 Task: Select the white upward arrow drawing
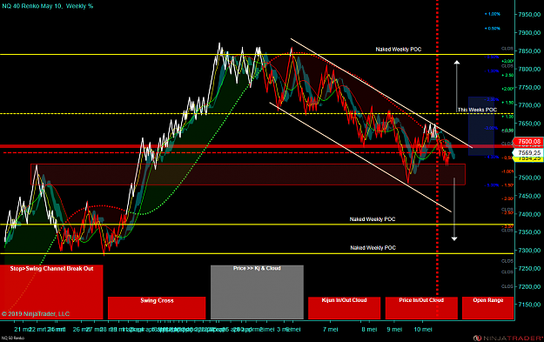[x=457, y=86]
